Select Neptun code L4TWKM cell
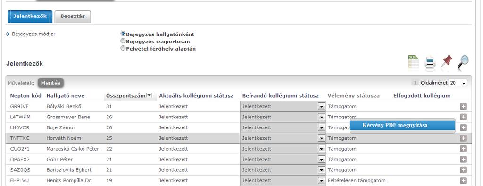Viewport: 483px width, 186px height. pos(20,117)
